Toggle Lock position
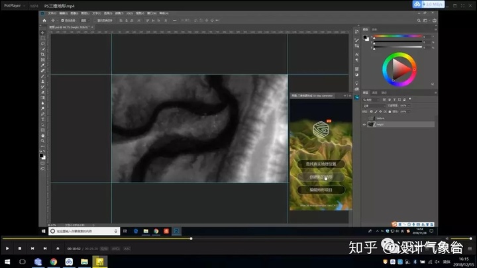This screenshot has height=268, width=477. (380, 112)
